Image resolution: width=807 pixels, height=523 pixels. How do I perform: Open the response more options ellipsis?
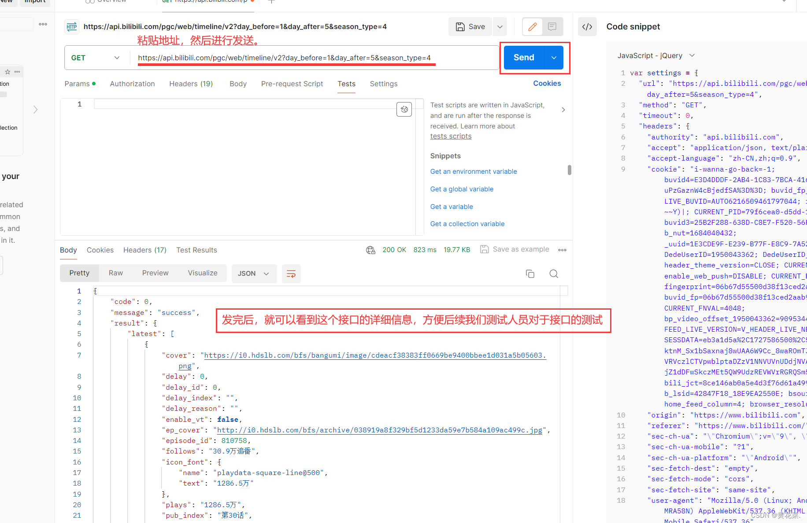(562, 250)
